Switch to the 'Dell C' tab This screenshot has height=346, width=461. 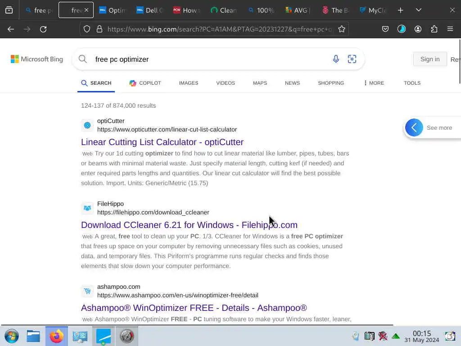pos(149,10)
